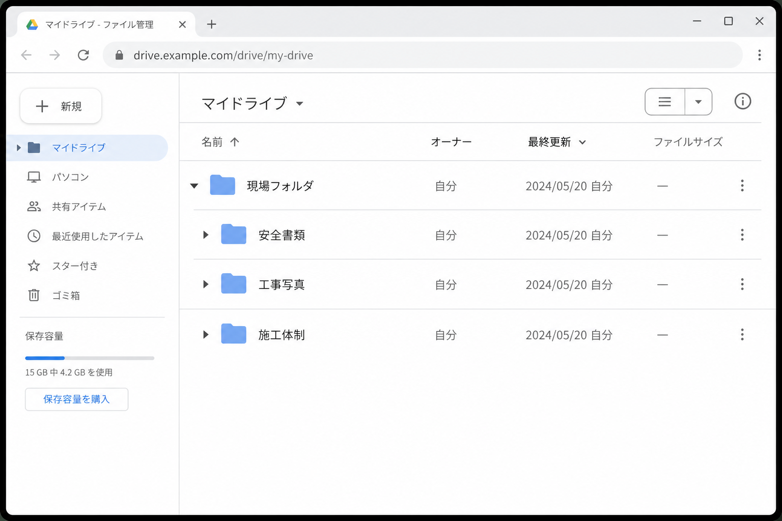
Task: Click the ファイルサイズ column header
Action: tap(688, 142)
